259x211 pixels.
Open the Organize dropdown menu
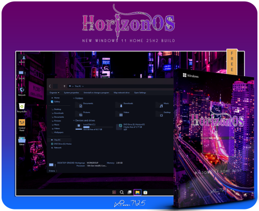click(x=54, y=93)
